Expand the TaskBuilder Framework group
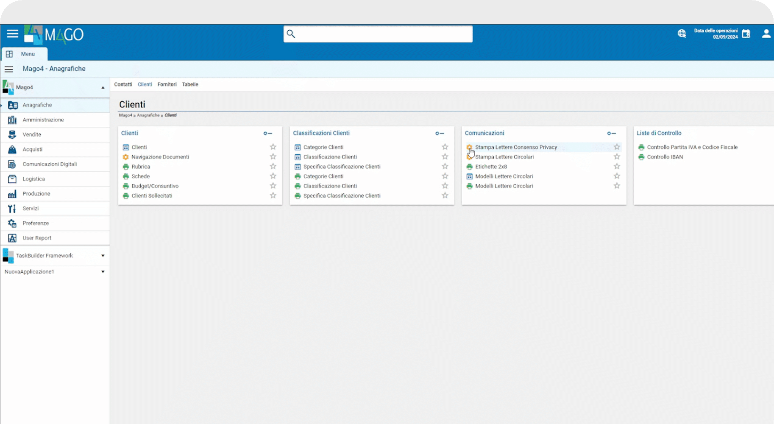The image size is (774, 424). [103, 256]
